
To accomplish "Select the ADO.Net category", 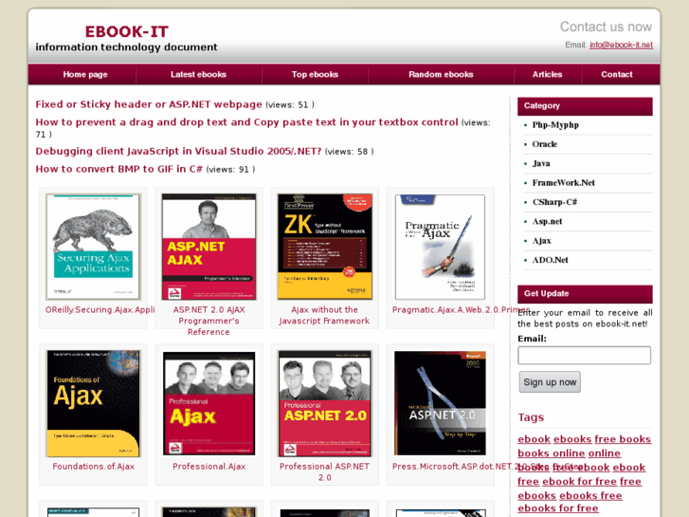I will (550, 260).
